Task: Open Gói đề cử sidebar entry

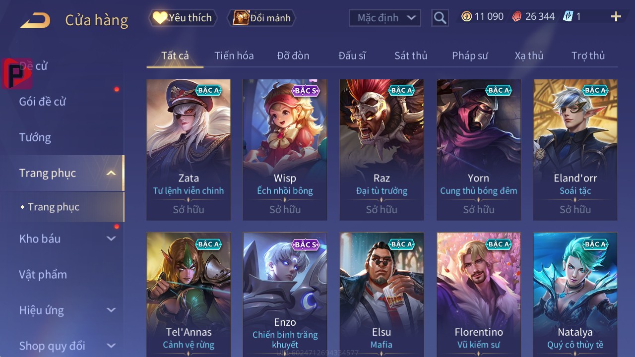Action: point(43,102)
